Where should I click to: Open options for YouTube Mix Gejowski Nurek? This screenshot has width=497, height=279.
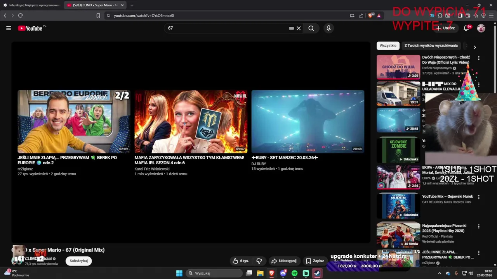(479, 197)
